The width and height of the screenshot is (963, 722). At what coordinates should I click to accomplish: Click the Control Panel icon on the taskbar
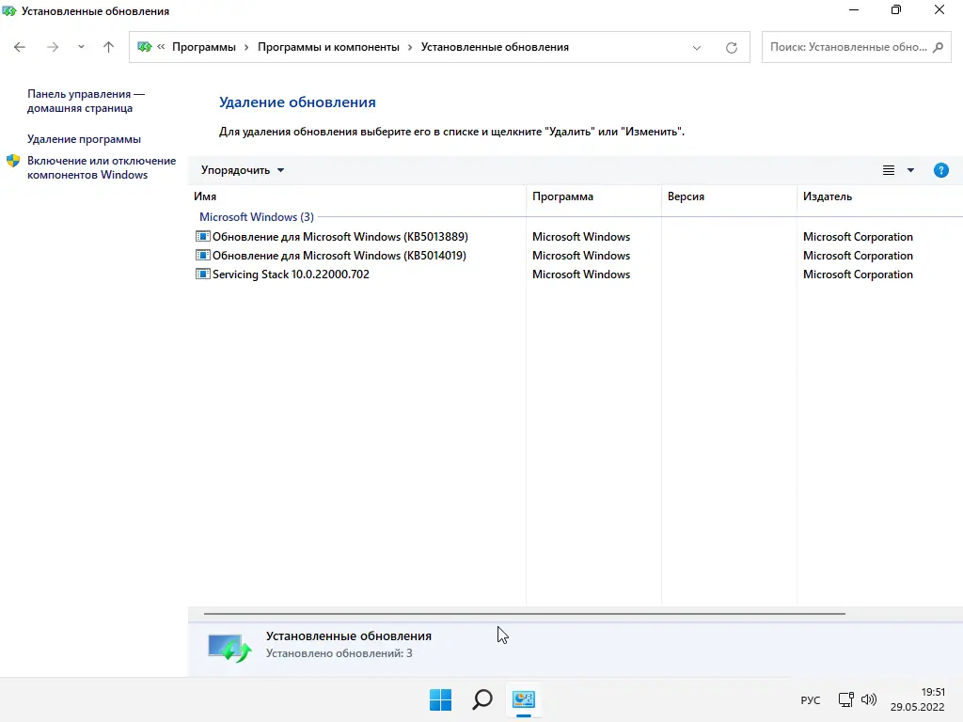click(x=523, y=699)
